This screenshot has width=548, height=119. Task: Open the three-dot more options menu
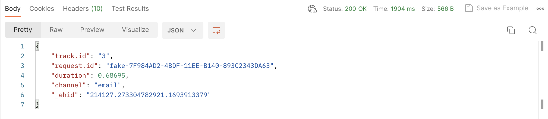click(540, 9)
